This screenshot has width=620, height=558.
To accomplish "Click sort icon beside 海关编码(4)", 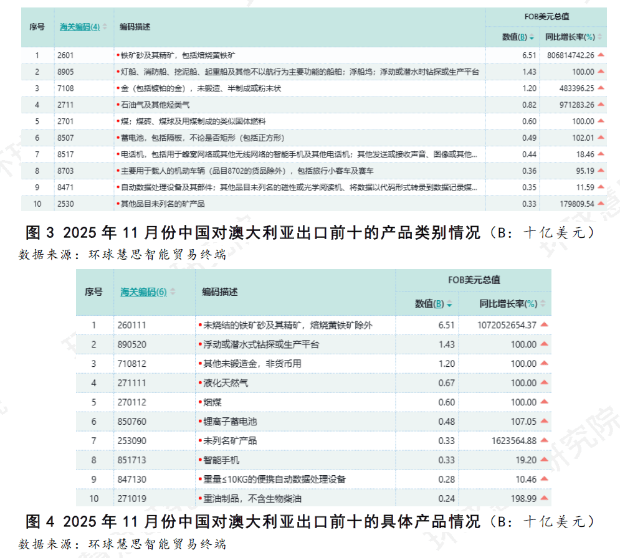I will coord(105,27).
